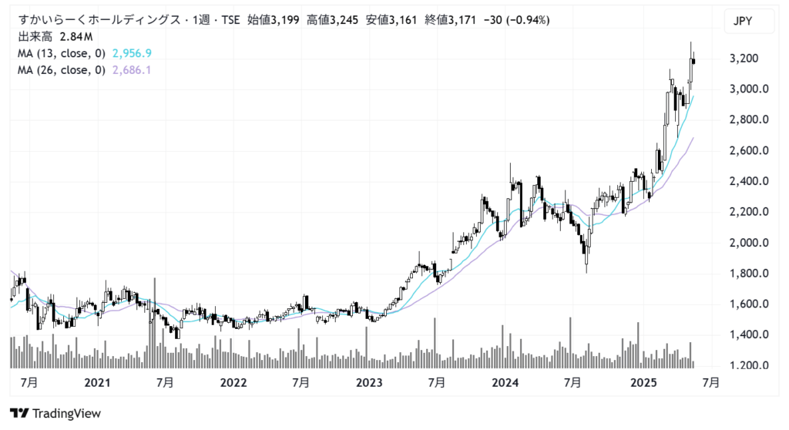Click the 2,000.0 price axis label
Image resolution: width=789 pixels, height=430 pixels.
click(x=749, y=243)
